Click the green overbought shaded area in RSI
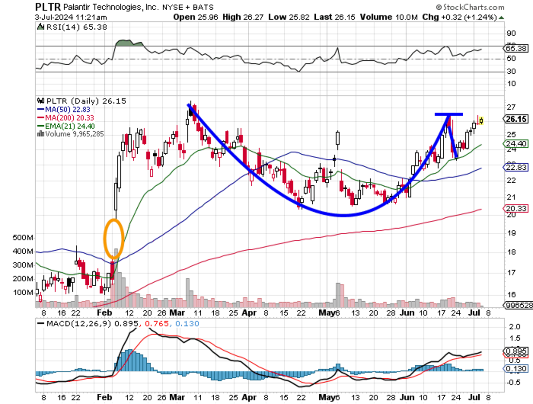Screen dimensions: 533x404 (x=128, y=43)
